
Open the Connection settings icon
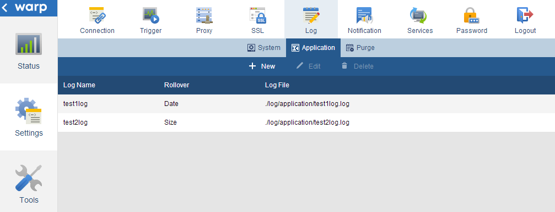coord(98,15)
